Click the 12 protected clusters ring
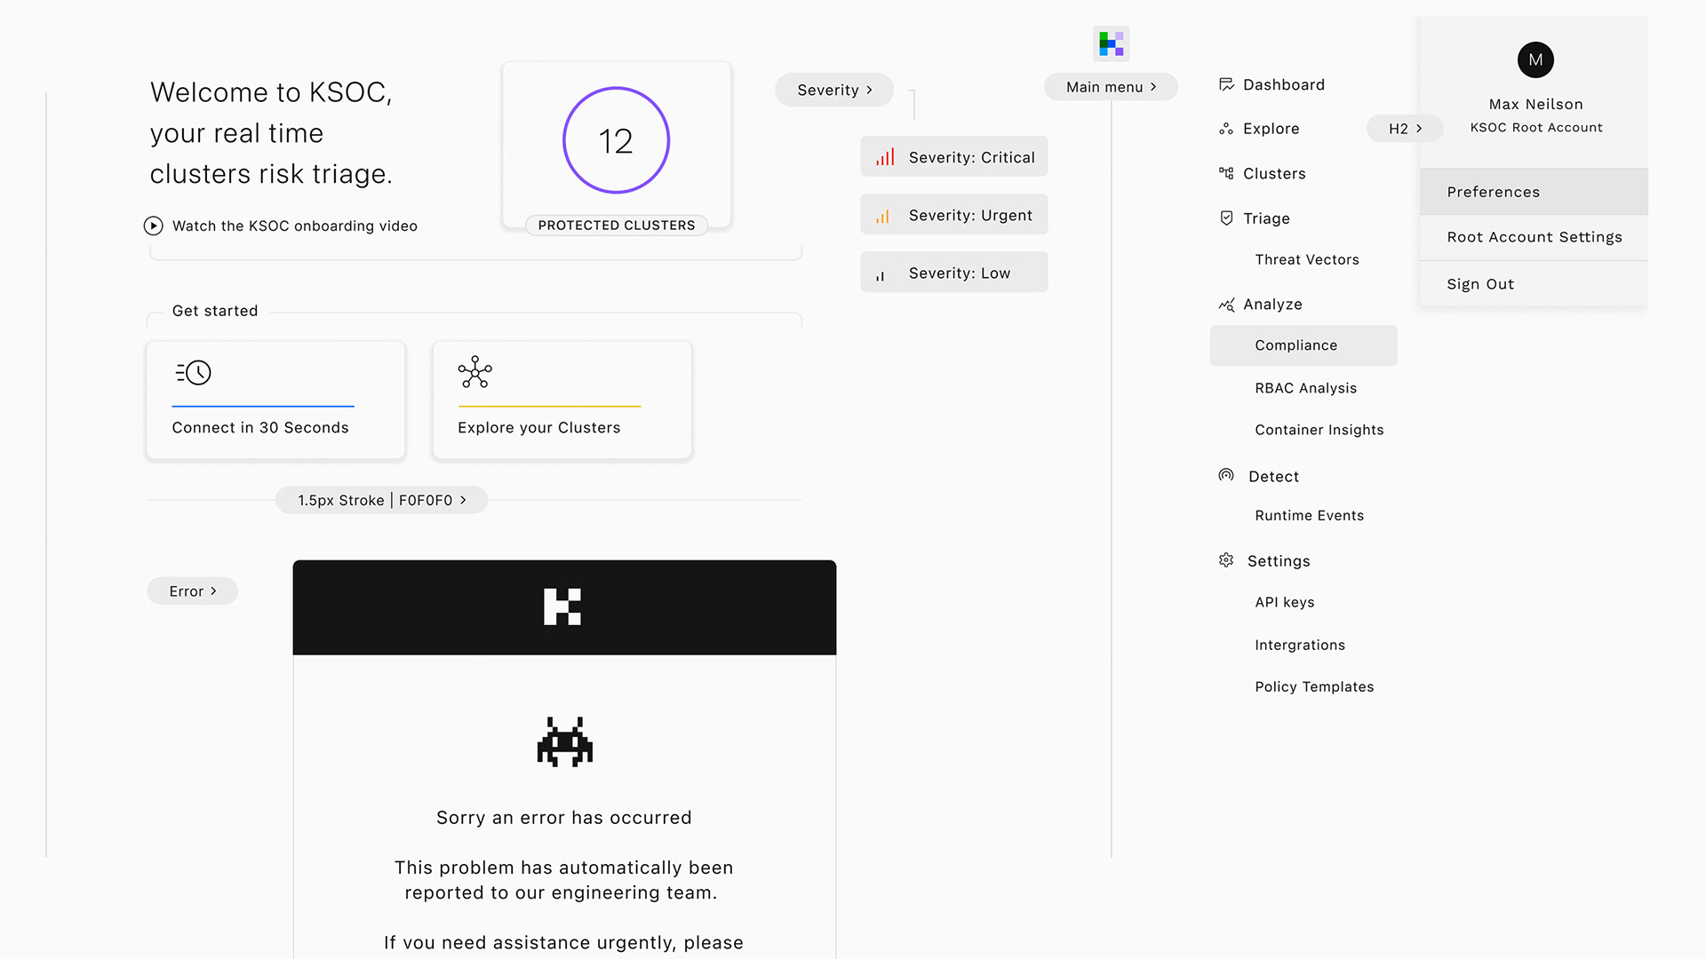1706x959 pixels. point(616,140)
